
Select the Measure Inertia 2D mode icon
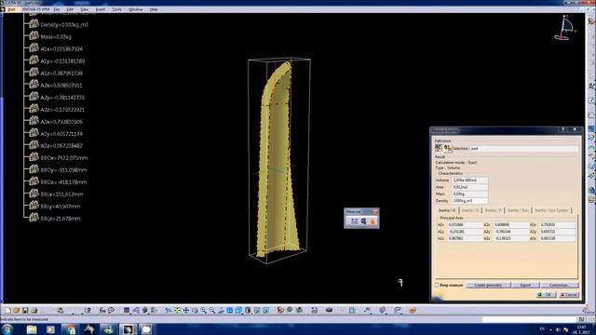pos(447,148)
